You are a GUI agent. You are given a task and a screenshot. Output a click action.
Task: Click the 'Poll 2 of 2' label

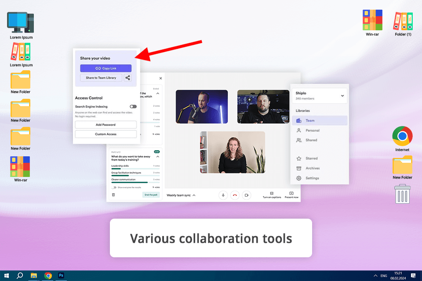tap(116, 152)
